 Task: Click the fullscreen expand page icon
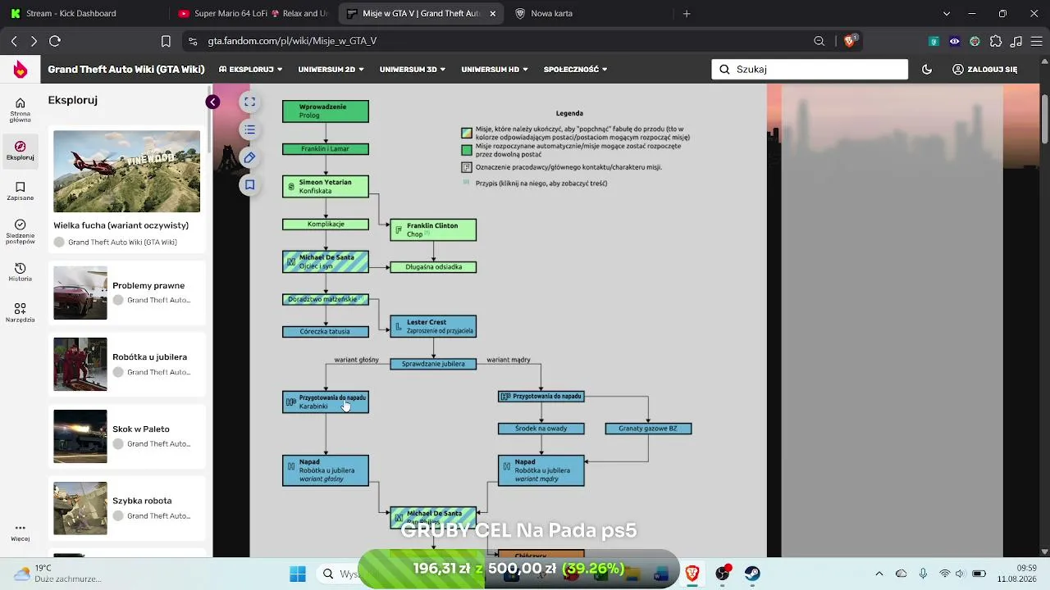250,102
